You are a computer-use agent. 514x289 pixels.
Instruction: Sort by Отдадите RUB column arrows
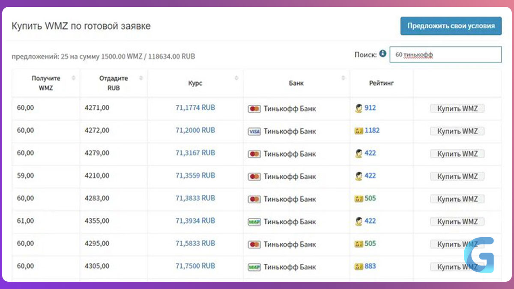point(140,78)
